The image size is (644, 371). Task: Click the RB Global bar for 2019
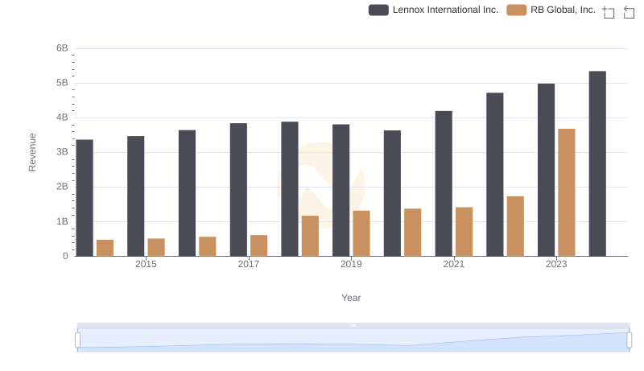(x=361, y=233)
